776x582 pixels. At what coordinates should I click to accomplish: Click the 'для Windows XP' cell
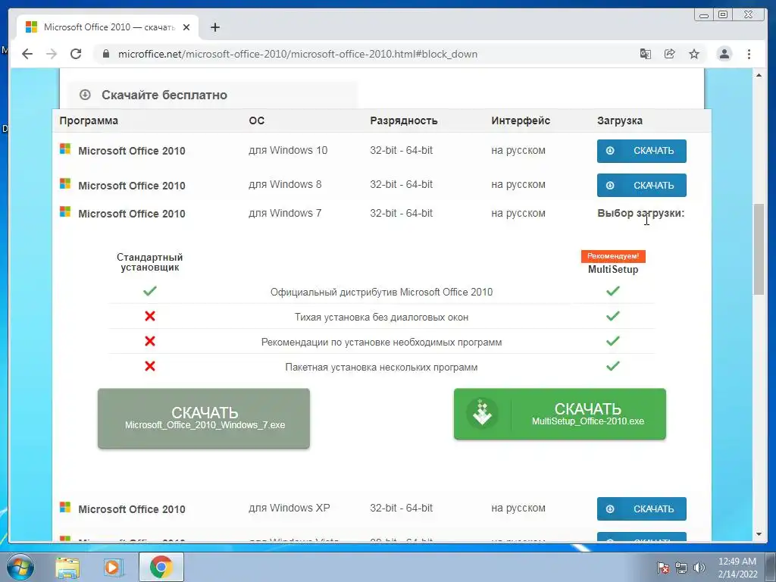pyautogui.click(x=289, y=508)
